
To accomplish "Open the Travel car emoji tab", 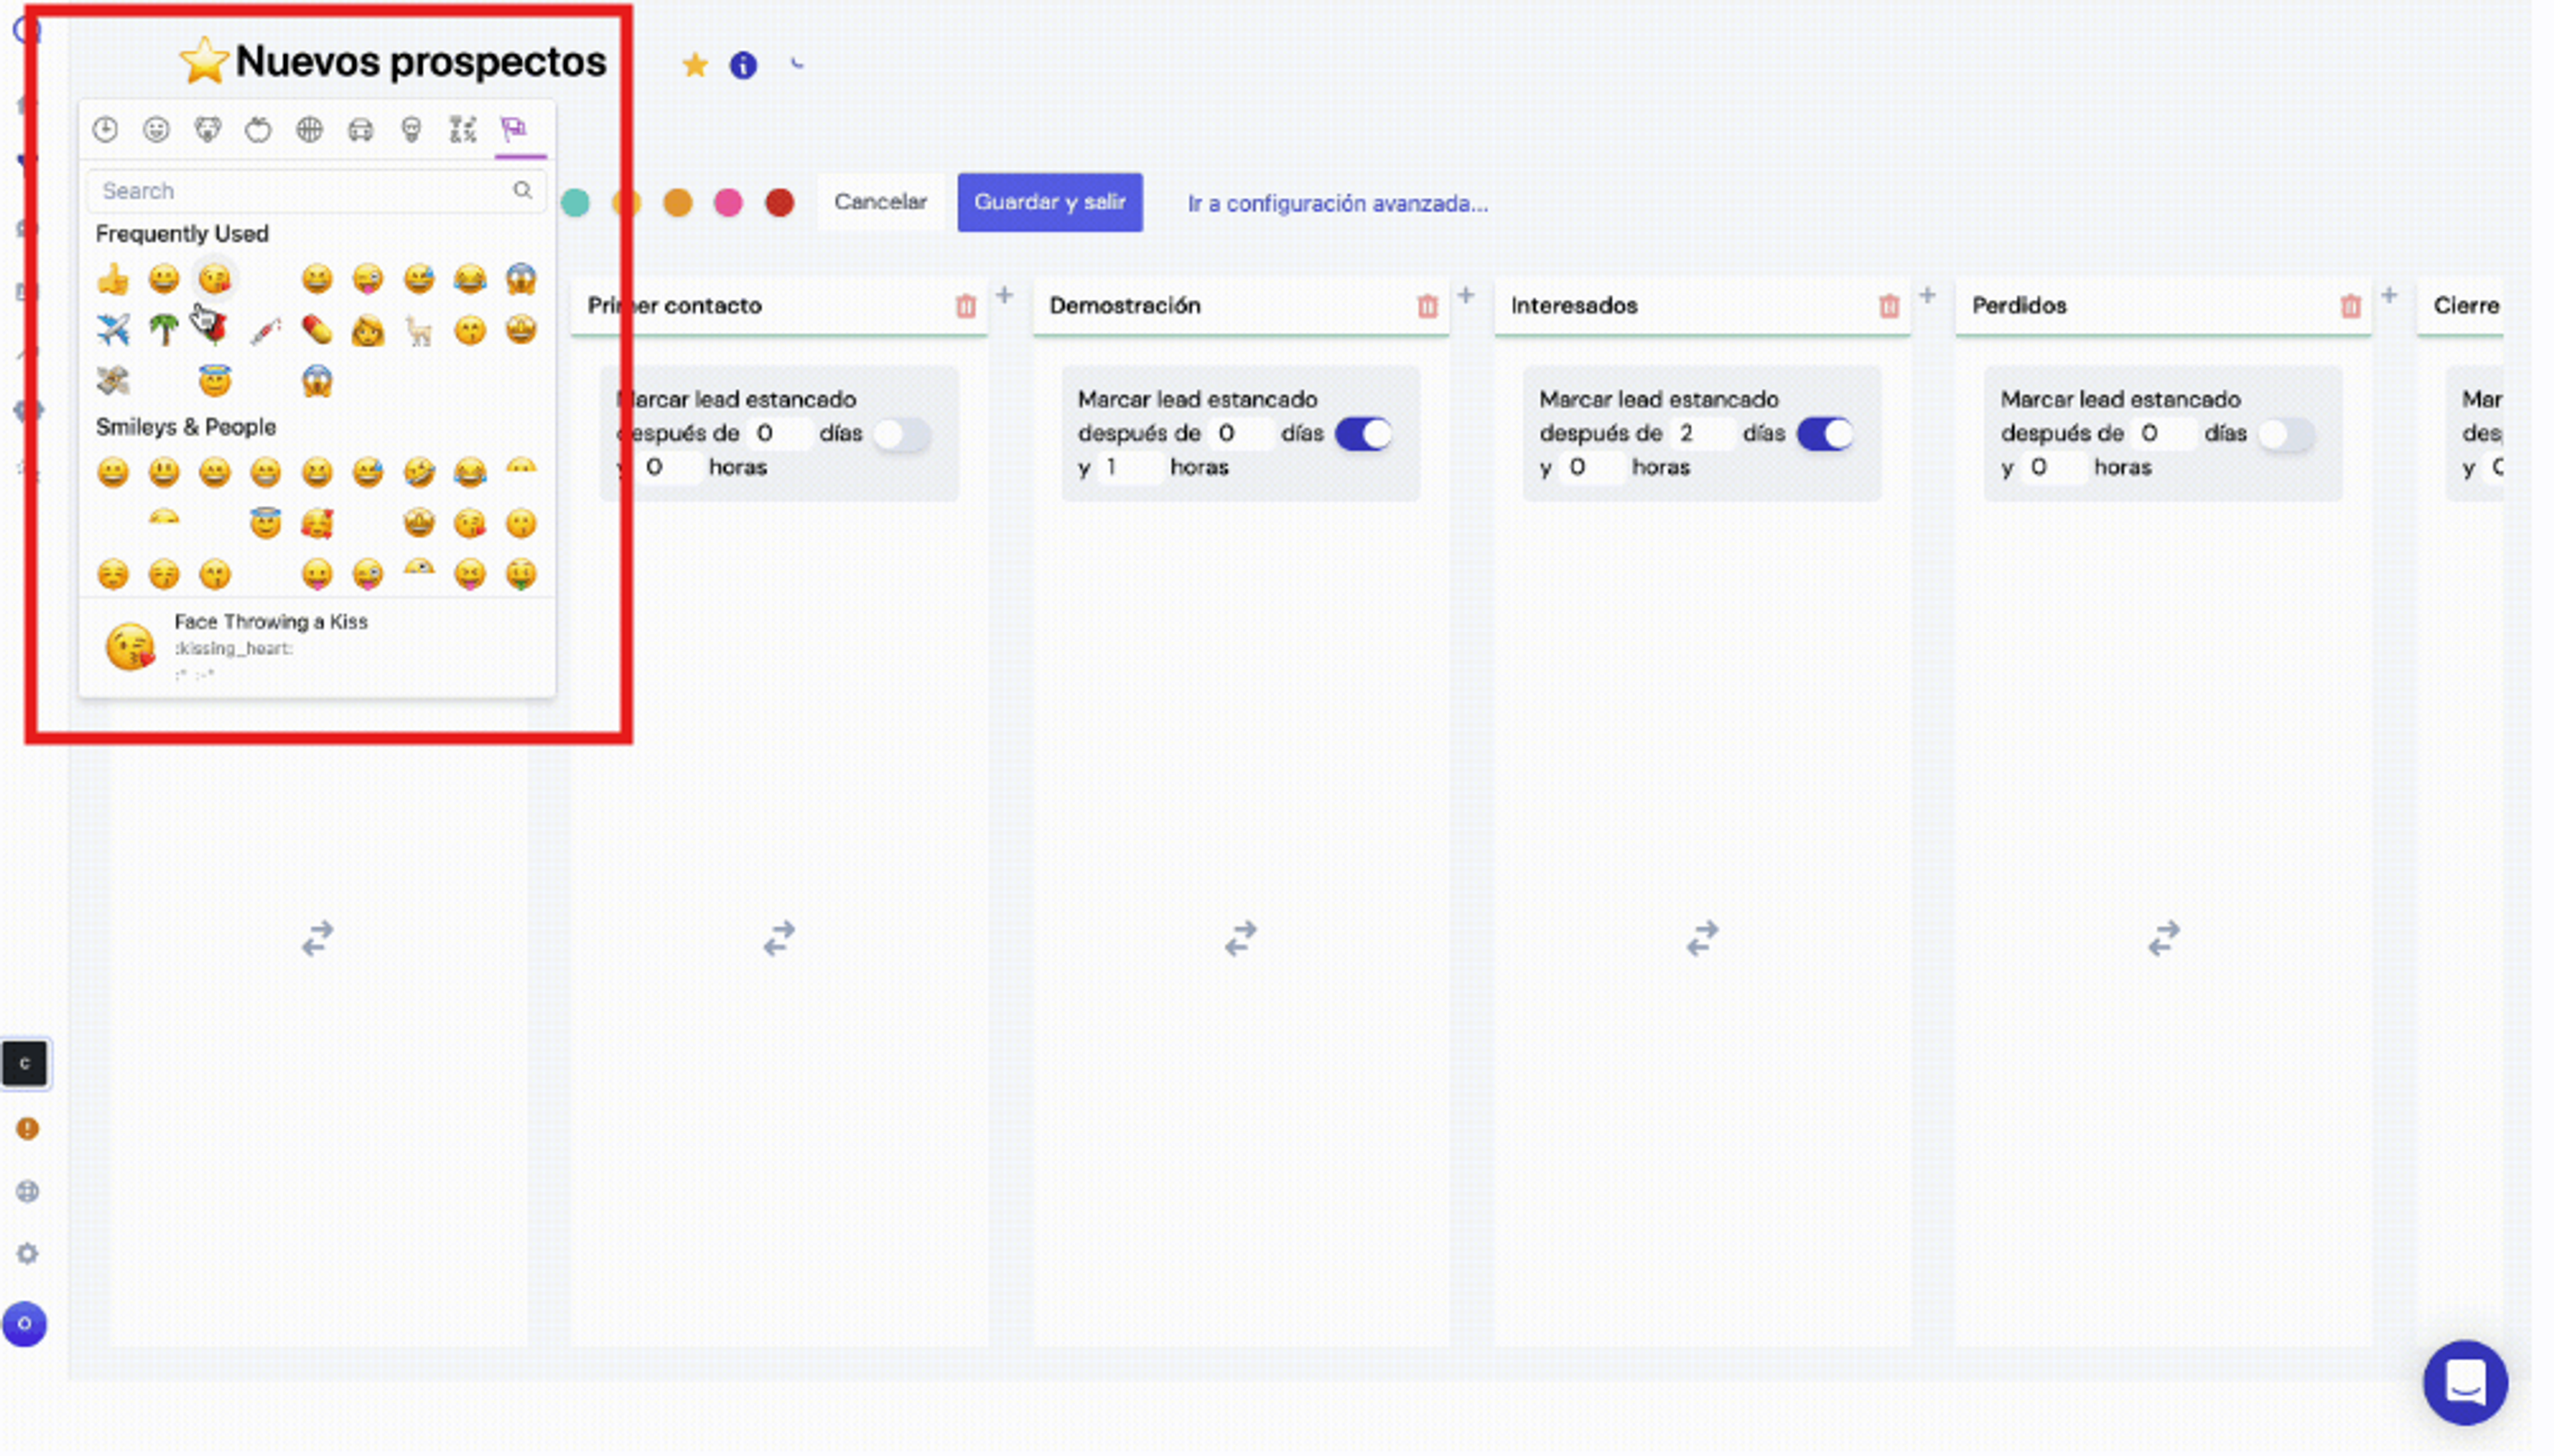I will 360,129.
